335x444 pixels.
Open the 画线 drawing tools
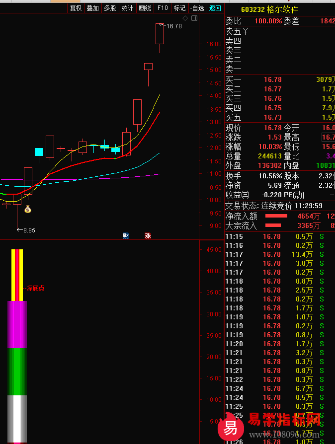pyautogui.click(x=145, y=8)
